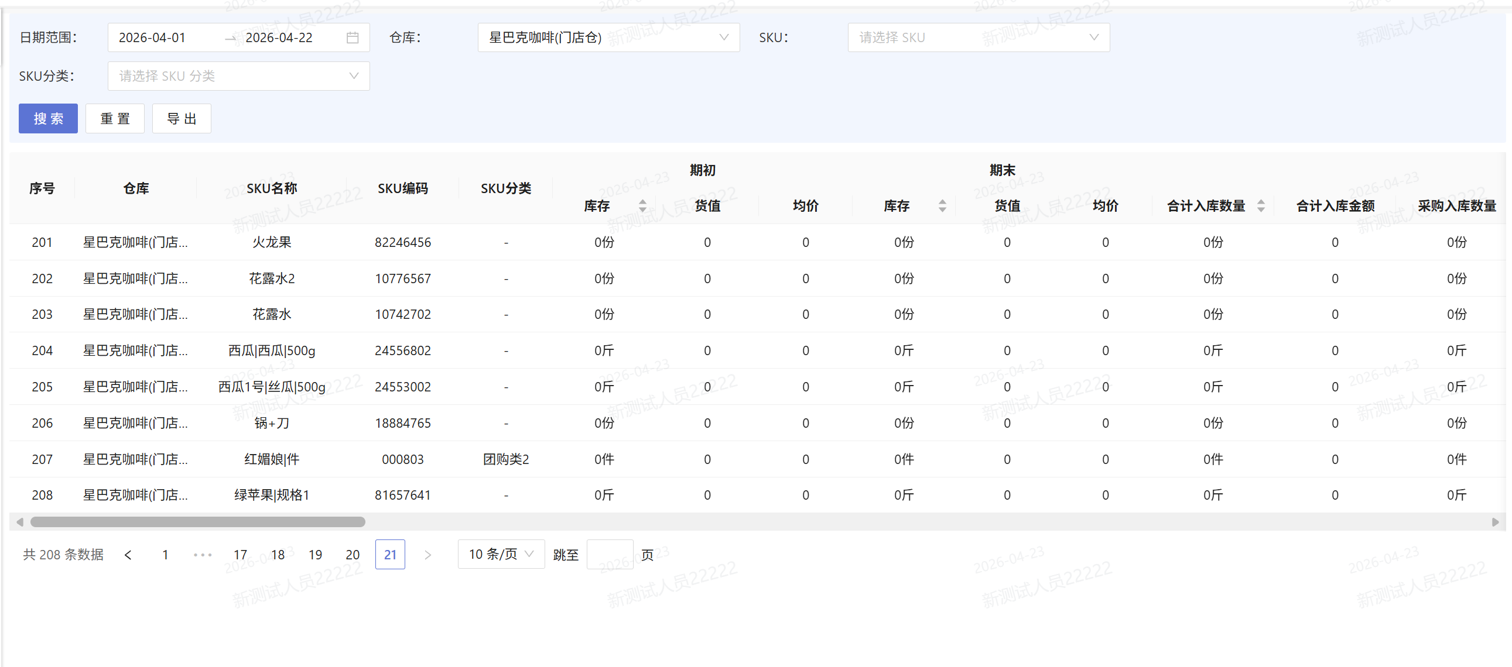Sort by 期末 库存 column arrows
The image size is (1512, 667).
tap(942, 206)
